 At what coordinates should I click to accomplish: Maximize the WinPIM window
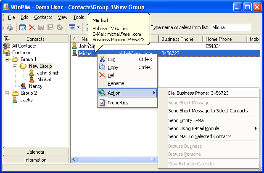(x=247, y=7)
